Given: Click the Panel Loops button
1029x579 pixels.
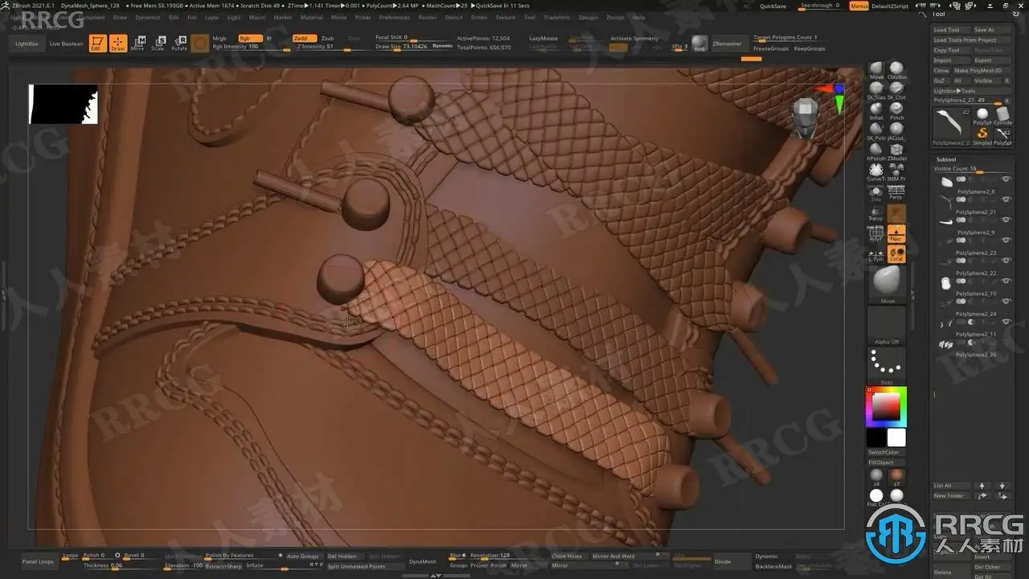Looking at the screenshot, I should (x=38, y=561).
